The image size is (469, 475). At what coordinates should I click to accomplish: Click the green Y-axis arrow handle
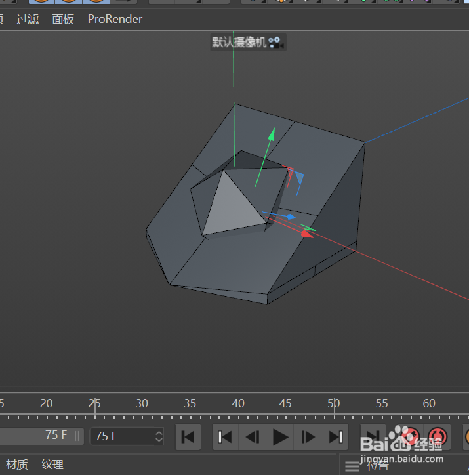click(x=272, y=134)
